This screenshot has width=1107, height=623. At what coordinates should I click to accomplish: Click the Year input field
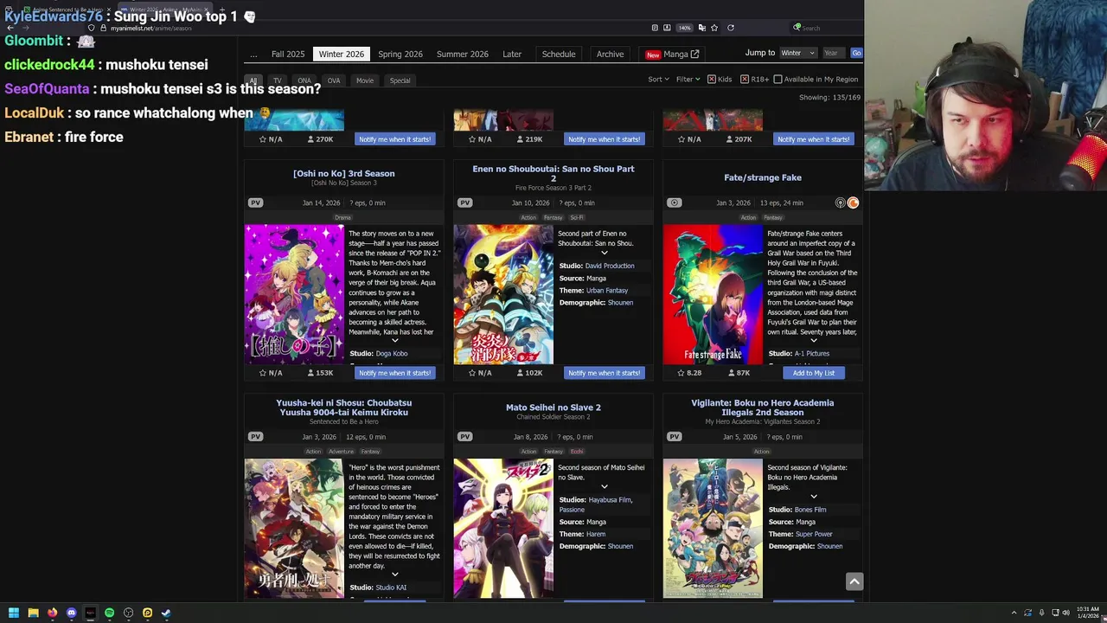834,54
